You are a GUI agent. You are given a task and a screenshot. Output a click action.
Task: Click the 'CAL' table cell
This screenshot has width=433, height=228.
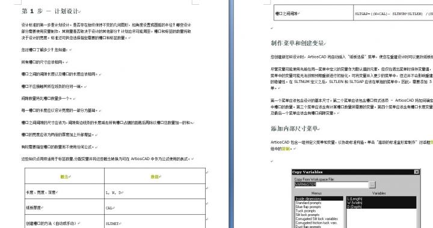pyautogui.click(x=155, y=208)
